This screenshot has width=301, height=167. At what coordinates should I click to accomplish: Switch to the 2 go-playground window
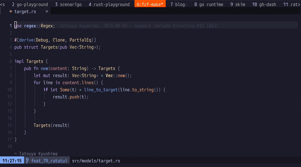coord(30,4)
